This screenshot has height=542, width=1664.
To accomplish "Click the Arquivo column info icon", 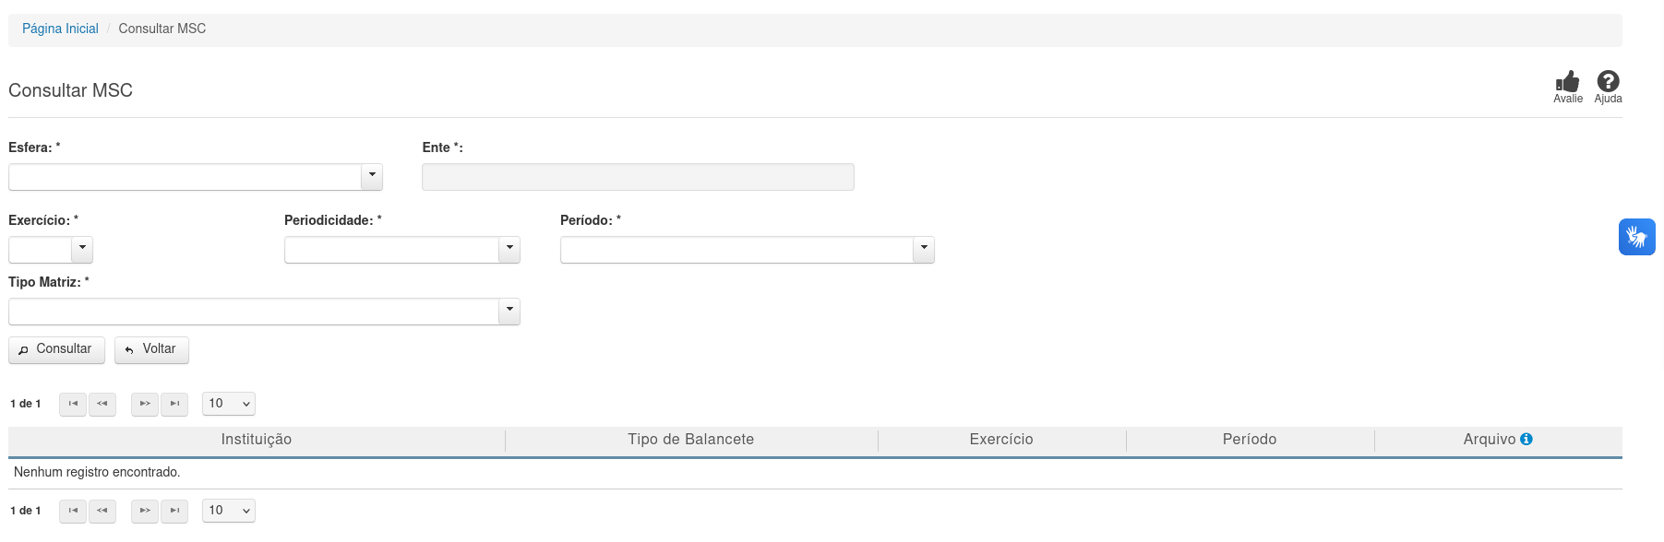I will coord(1526,440).
